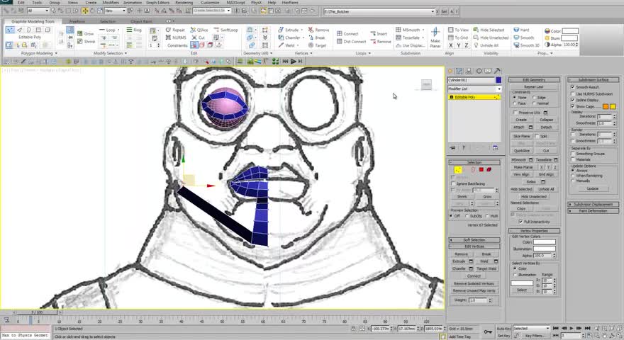
Task: Open the MAXScript menu
Action: (x=236, y=2)
